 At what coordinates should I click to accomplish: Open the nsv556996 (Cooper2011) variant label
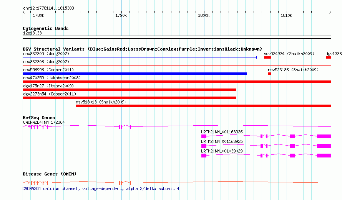(x=48, y=70)
